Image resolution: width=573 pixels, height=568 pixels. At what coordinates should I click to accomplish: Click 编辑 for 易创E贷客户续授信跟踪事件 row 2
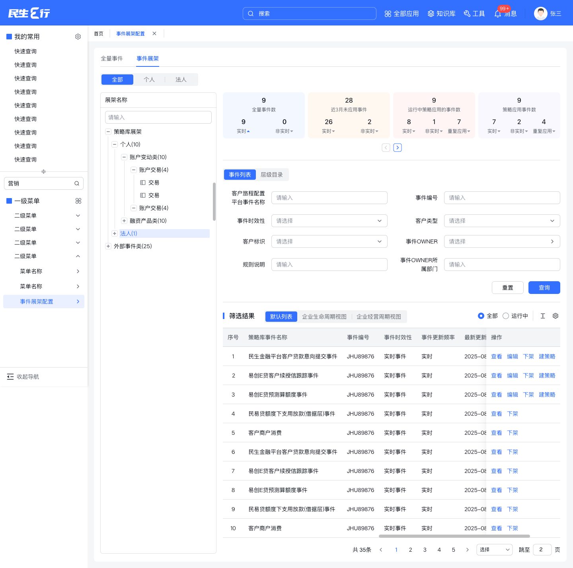point(513,375)
